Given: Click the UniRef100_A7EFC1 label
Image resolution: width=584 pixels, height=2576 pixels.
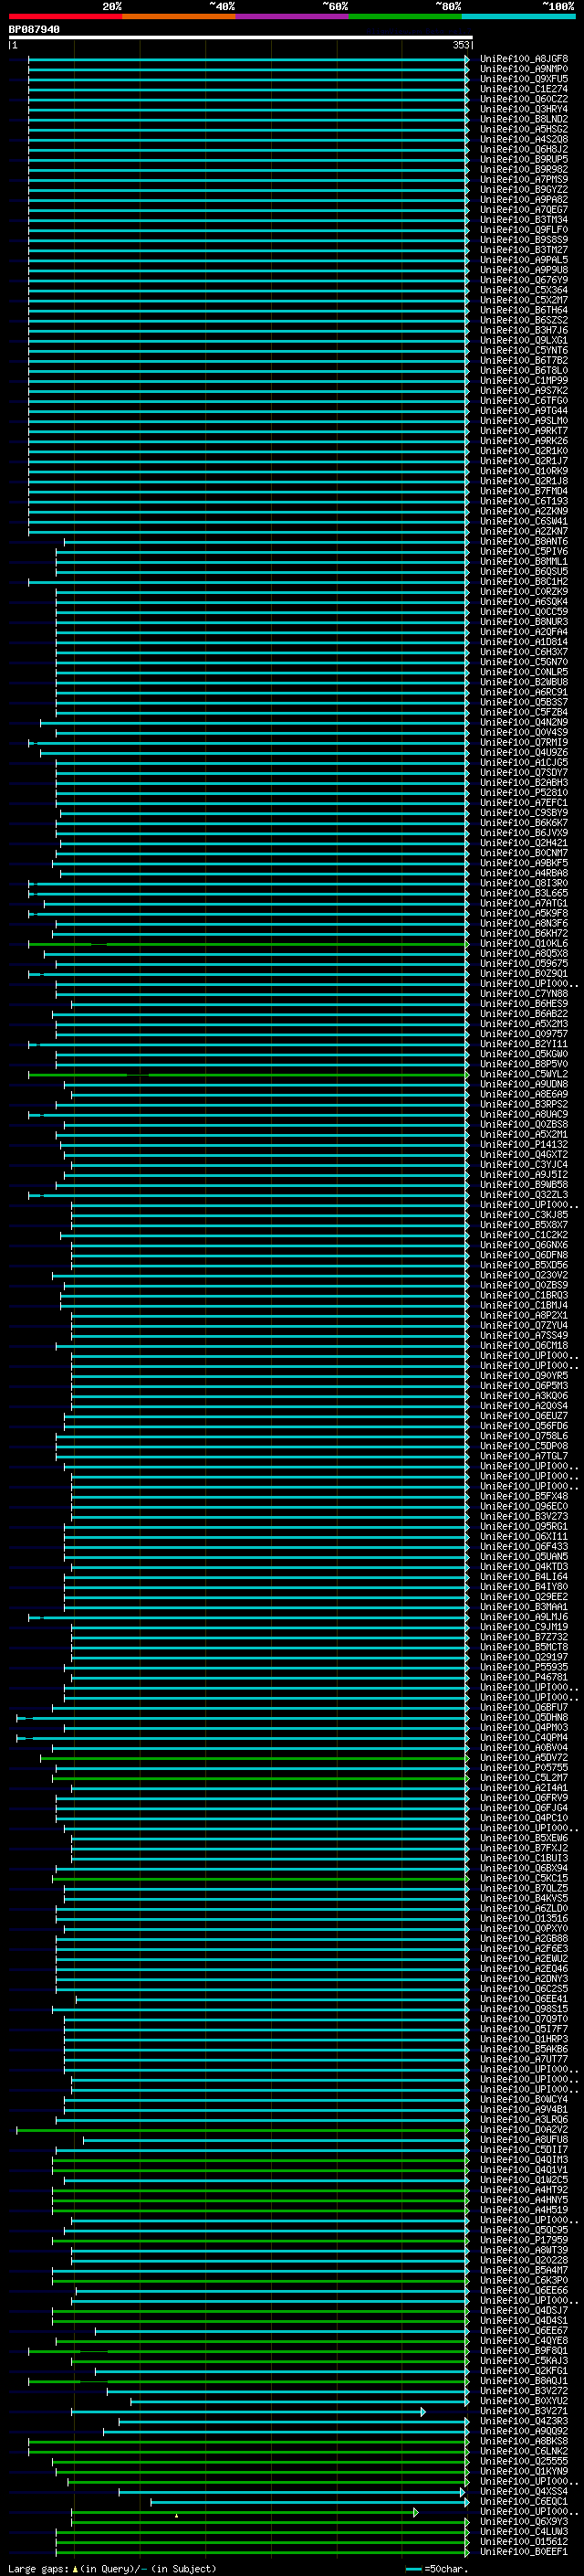Looking at the screenshot, I should coord(524,803).
